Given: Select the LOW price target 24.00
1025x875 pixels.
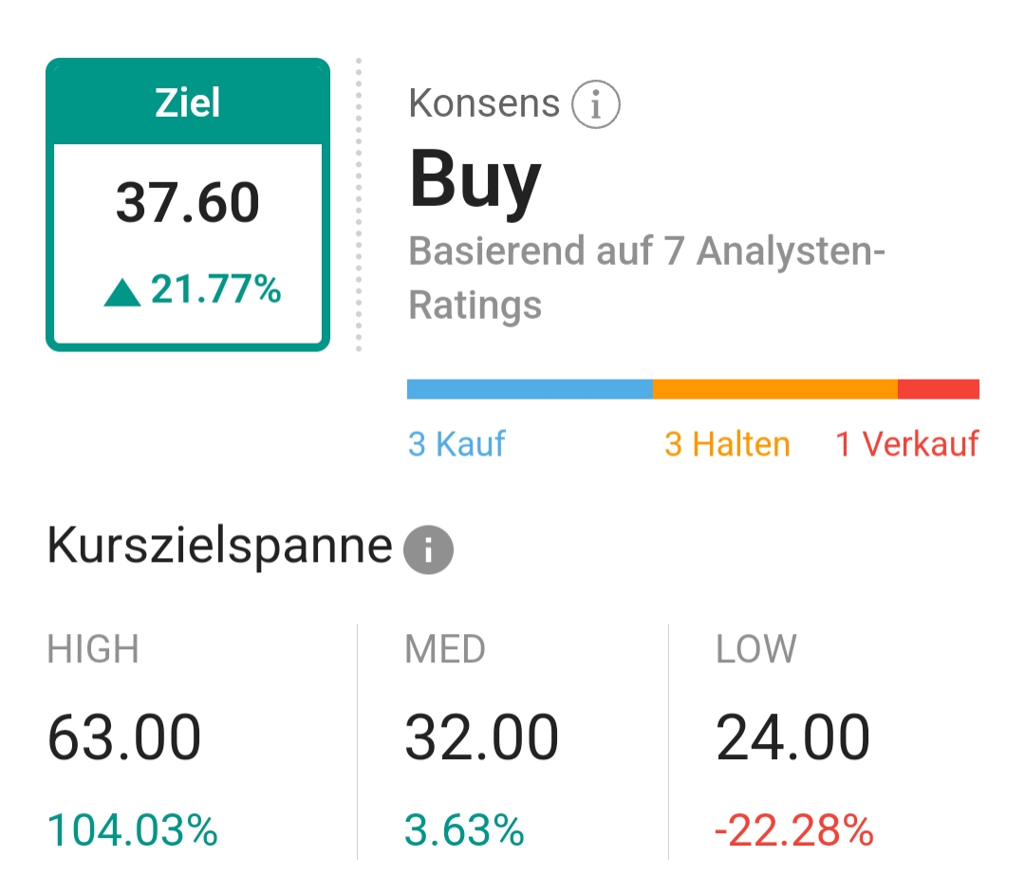Looking at the screenshot, I should coord(792,737).
